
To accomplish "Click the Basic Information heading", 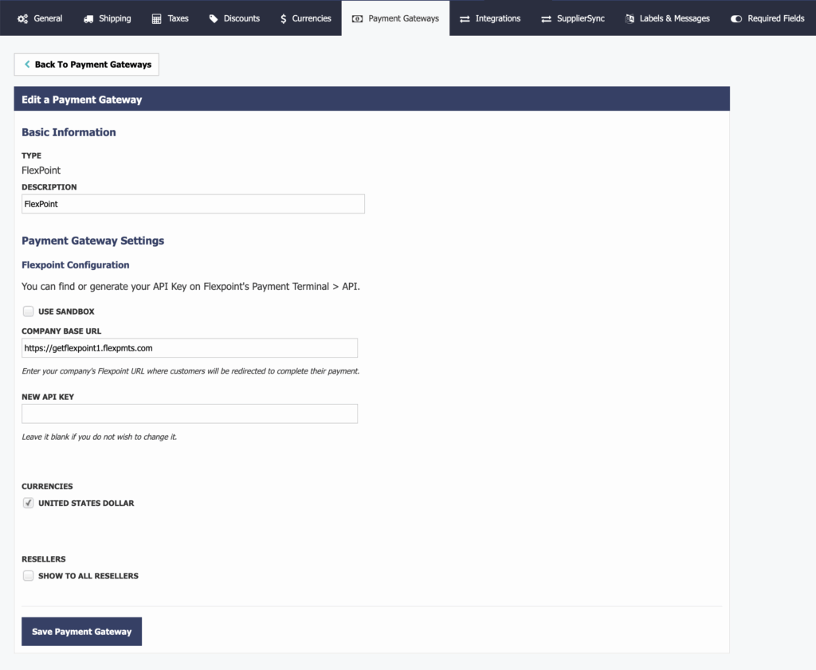I will pyautogui.click(x=69, y=132).
